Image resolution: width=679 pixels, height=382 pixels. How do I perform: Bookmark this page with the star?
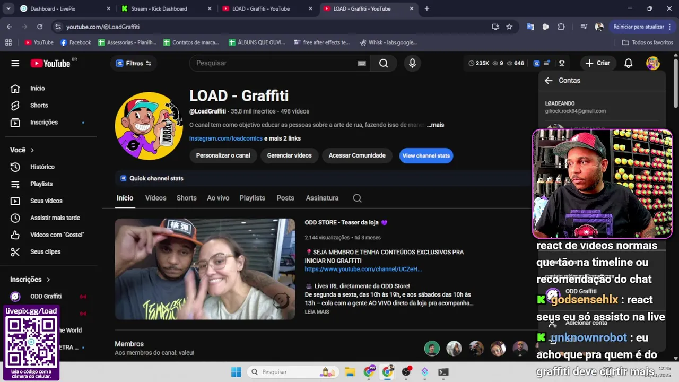click(509, 27)
